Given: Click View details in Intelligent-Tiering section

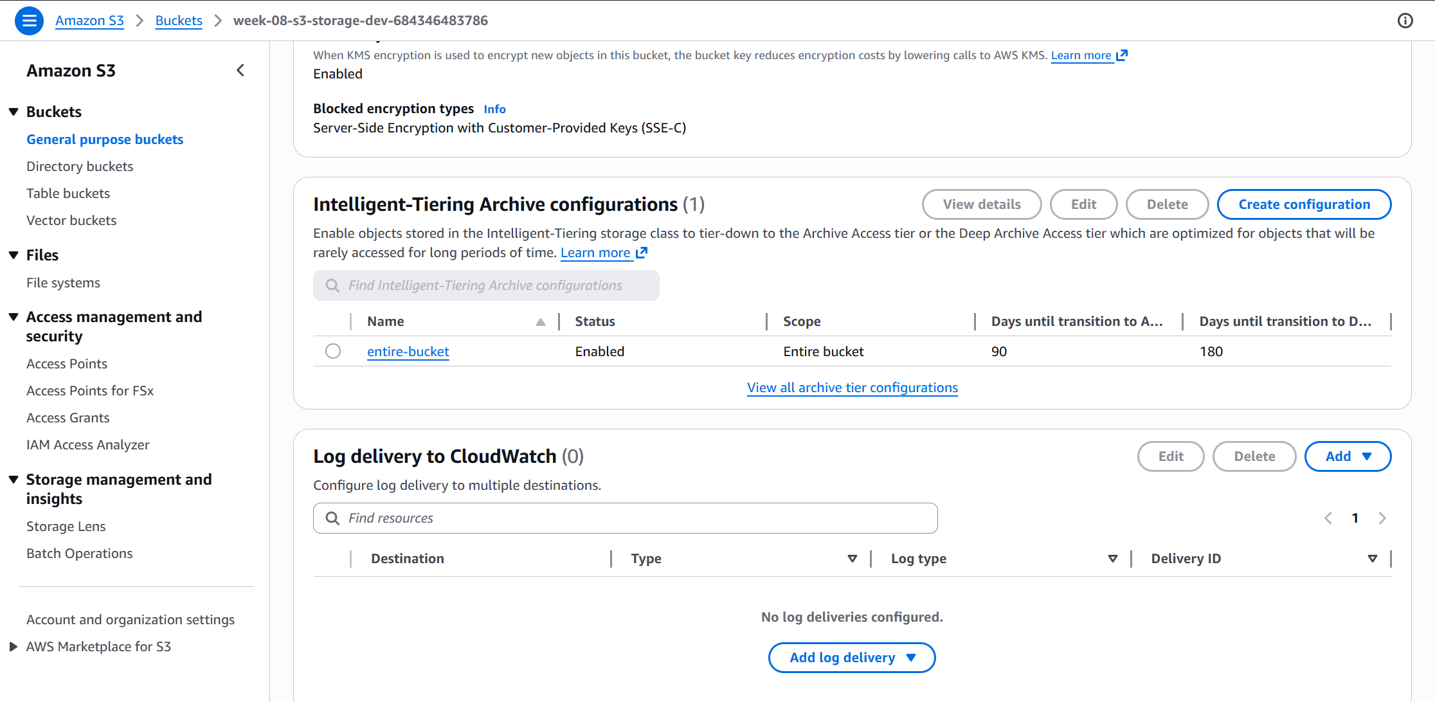Looking at the screenshot, I should [982, 204].
